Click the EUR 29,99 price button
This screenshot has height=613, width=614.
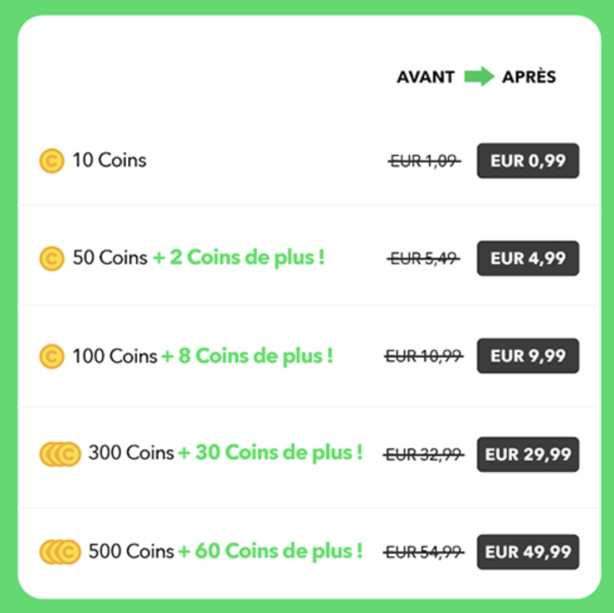(528, 454)
